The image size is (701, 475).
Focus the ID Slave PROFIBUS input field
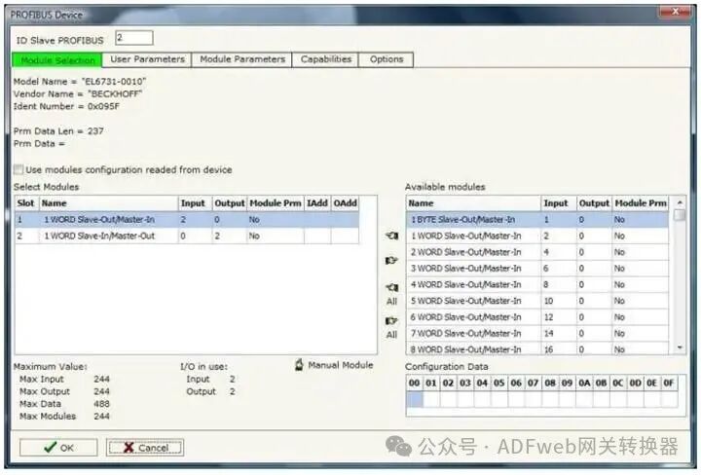pyautogui.click(x=134, y=38)
